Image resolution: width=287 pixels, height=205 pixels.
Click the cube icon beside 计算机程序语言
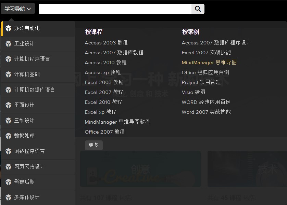coord(9,59)
